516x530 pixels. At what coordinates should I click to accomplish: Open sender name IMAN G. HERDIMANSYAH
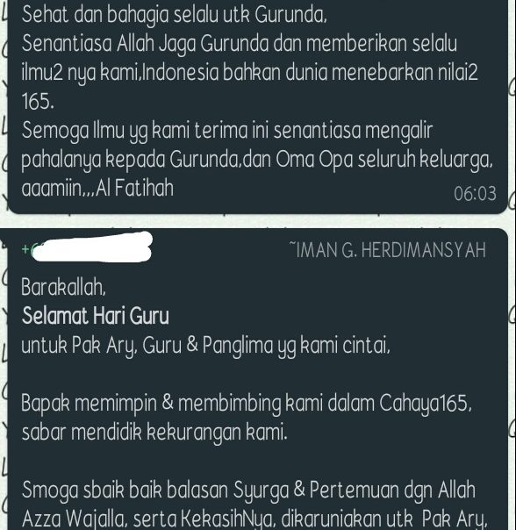point(388,250)
